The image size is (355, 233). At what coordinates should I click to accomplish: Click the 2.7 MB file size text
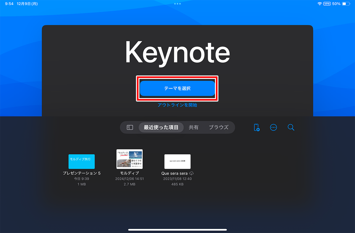(130, 184)
